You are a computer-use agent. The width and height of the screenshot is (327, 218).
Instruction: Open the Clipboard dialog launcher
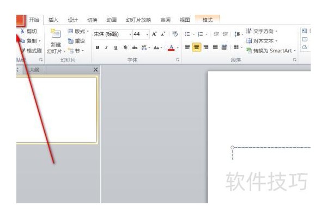click(x=41, y=60)
